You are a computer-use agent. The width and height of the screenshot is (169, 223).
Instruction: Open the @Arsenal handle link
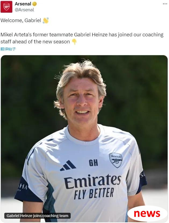pos(24,10)
